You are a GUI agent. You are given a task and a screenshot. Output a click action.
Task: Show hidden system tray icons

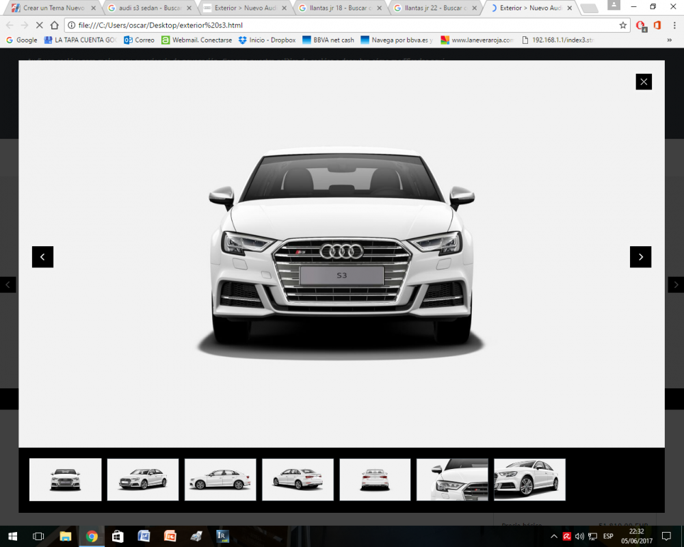pos(554,537)
